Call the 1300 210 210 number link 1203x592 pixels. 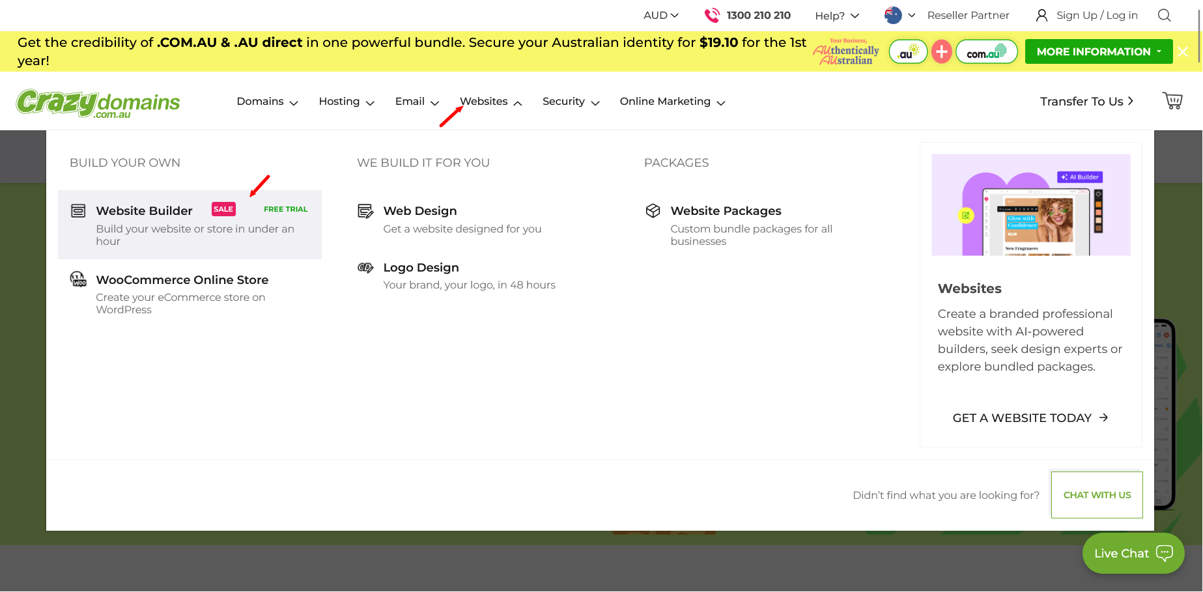(758, 15)
